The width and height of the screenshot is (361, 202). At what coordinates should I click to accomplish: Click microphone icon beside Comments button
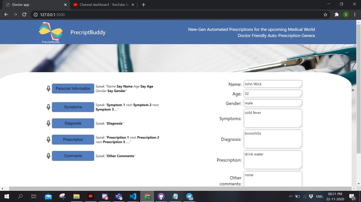tap(48, 156)
